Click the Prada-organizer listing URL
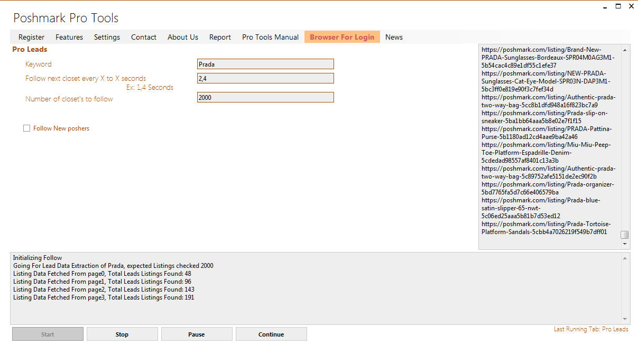Image resolution: width=638 pixels, height=345 pixels. (548, 188)
